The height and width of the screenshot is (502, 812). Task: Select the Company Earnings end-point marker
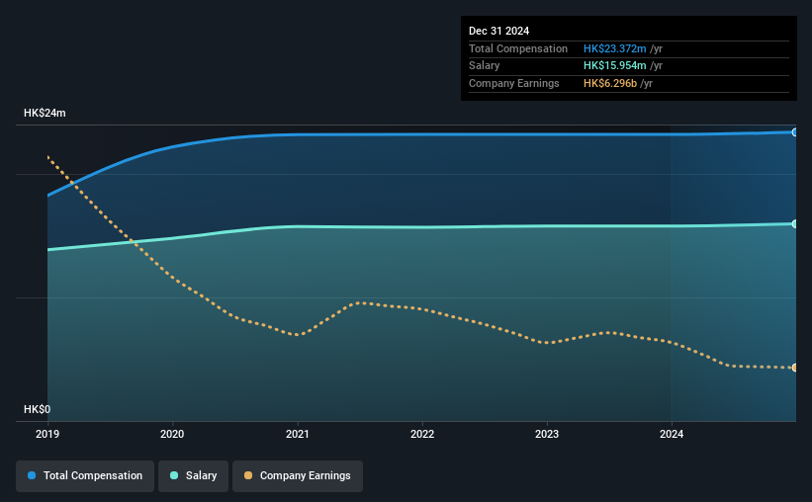[794, 368]
